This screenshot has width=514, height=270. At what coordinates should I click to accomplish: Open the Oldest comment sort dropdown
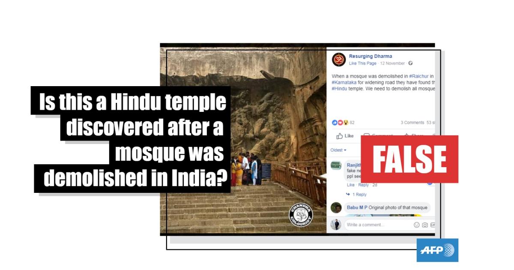click(x=338, y=150)
